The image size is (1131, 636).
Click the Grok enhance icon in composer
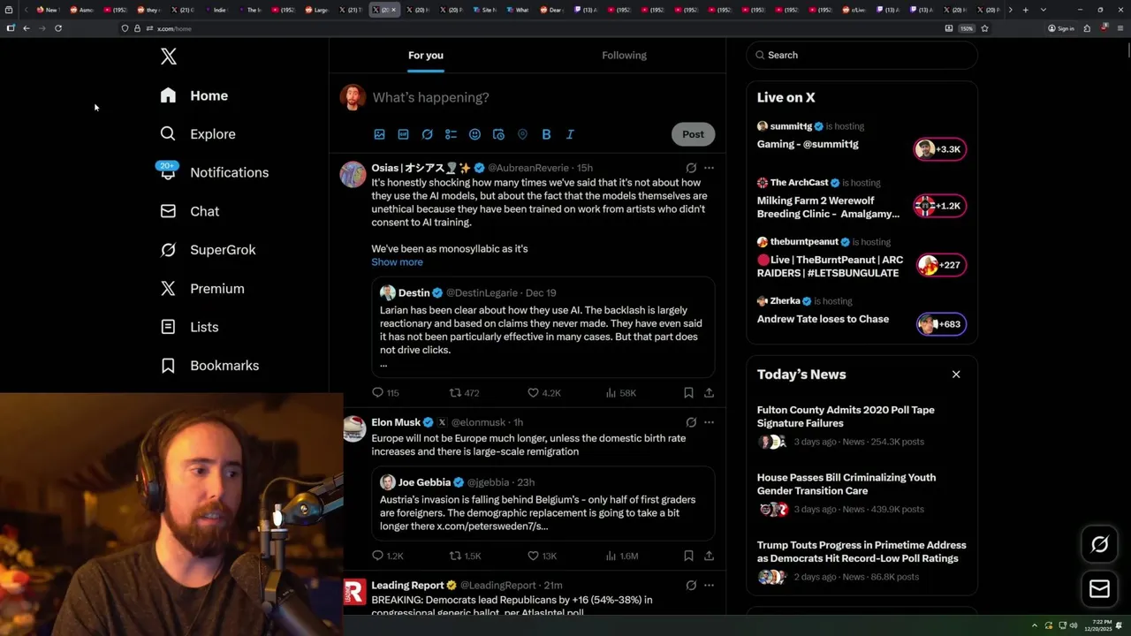tap(427, 134)
